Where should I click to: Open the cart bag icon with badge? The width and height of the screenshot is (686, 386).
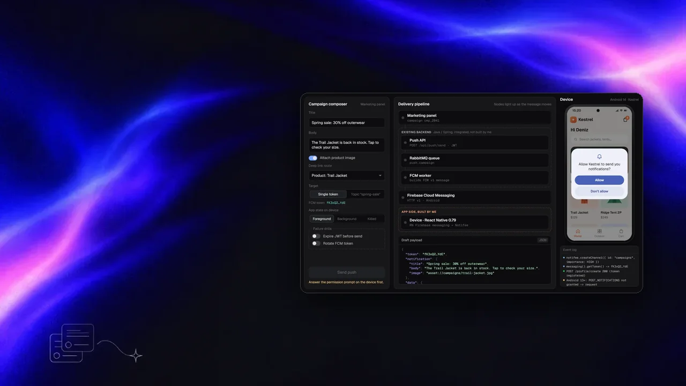click(625, 120)
